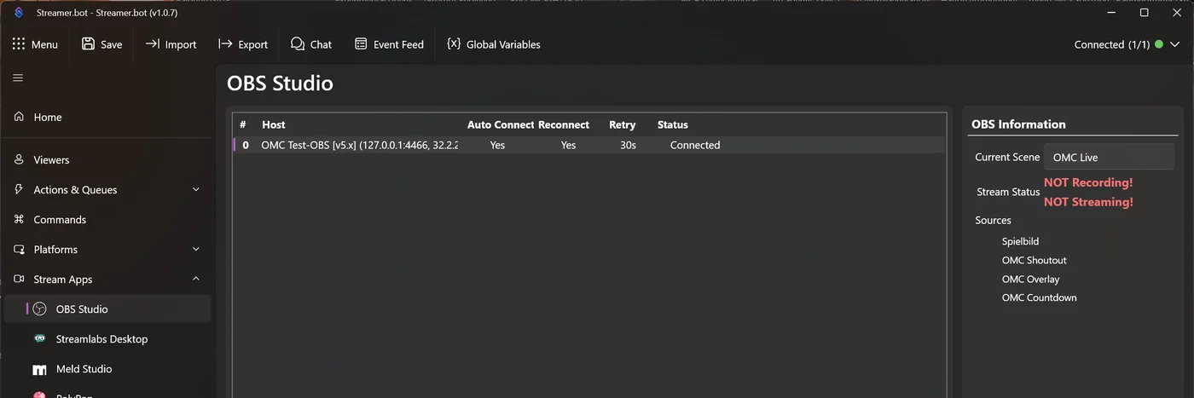Select the Spielbild source

[1020, 241]
